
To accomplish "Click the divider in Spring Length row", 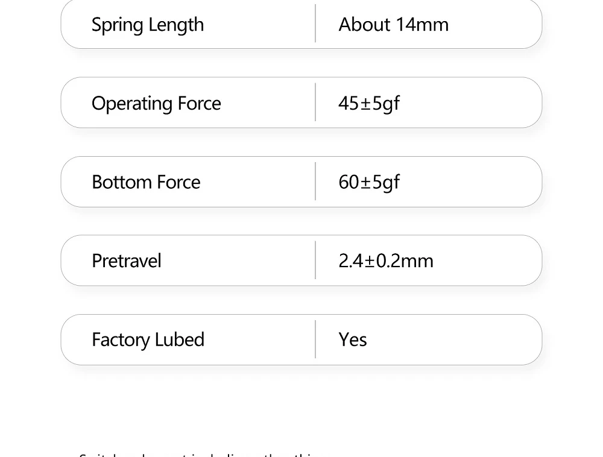I will pyautogui.click(x=315, y=24).
